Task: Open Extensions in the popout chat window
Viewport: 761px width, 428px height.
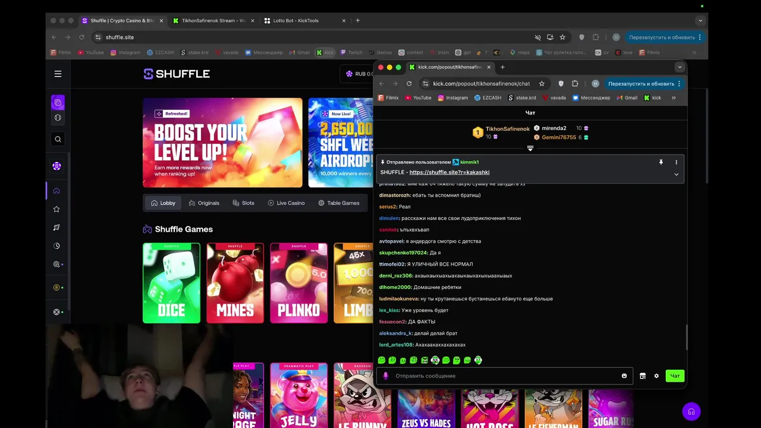Action: pyautogui.click(x=575, y=84)
